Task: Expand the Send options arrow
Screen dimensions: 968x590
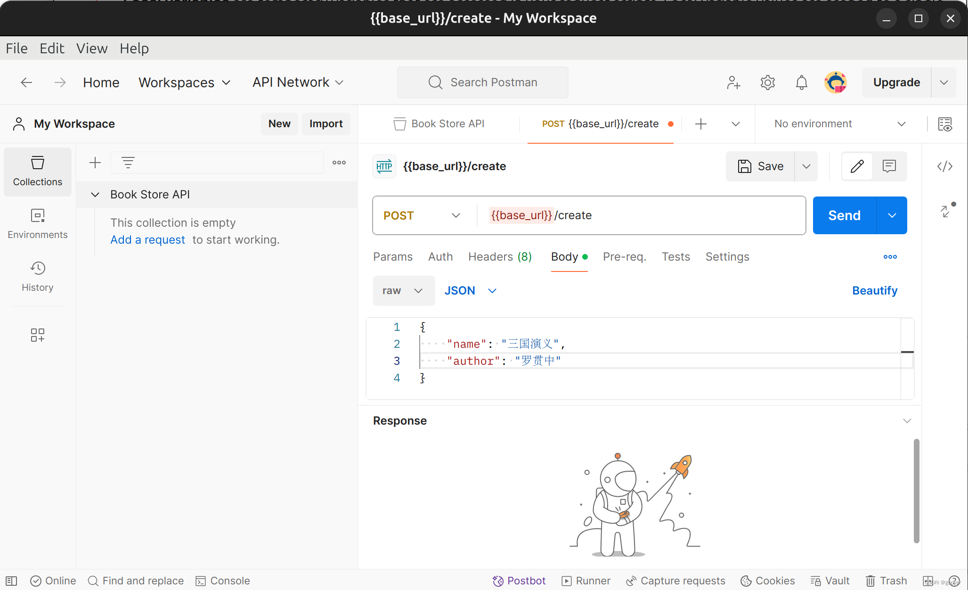Action: tap(892, 215)
